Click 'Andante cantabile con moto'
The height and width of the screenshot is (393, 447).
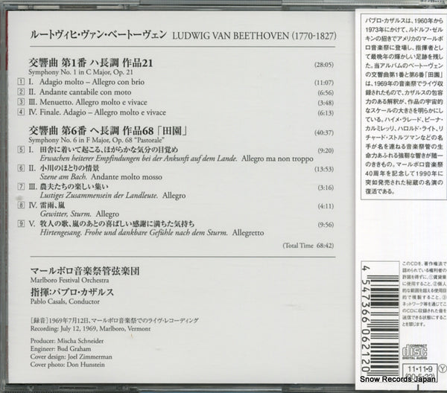86,92
